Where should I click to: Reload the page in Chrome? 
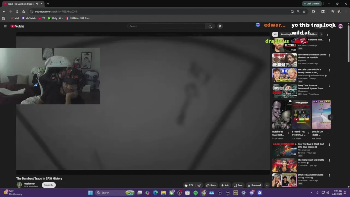click(x=17, y=11)
